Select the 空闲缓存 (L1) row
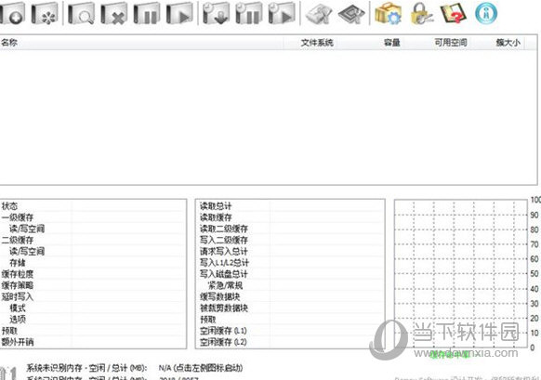Viewport: 541px width, 380px height. click(291, 331)
